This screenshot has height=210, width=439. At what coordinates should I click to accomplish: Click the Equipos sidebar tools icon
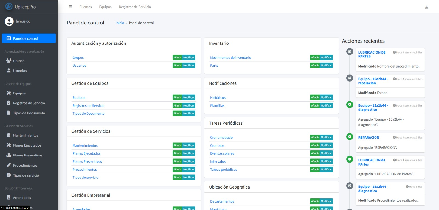pos(9,93)
